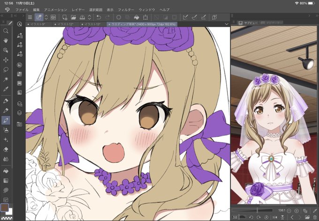Open the レイヤー menu
The height and width of the screenshot is (221, 319).
(78, 10)
